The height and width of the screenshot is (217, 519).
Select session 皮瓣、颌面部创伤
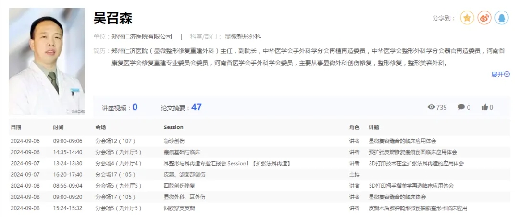[x=185, y=175]
